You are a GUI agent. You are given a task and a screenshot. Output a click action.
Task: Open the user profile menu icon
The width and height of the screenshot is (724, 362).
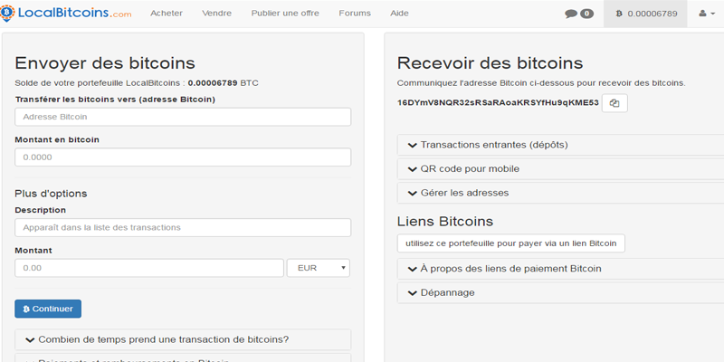pyautogui.click(x=707, y=14)
